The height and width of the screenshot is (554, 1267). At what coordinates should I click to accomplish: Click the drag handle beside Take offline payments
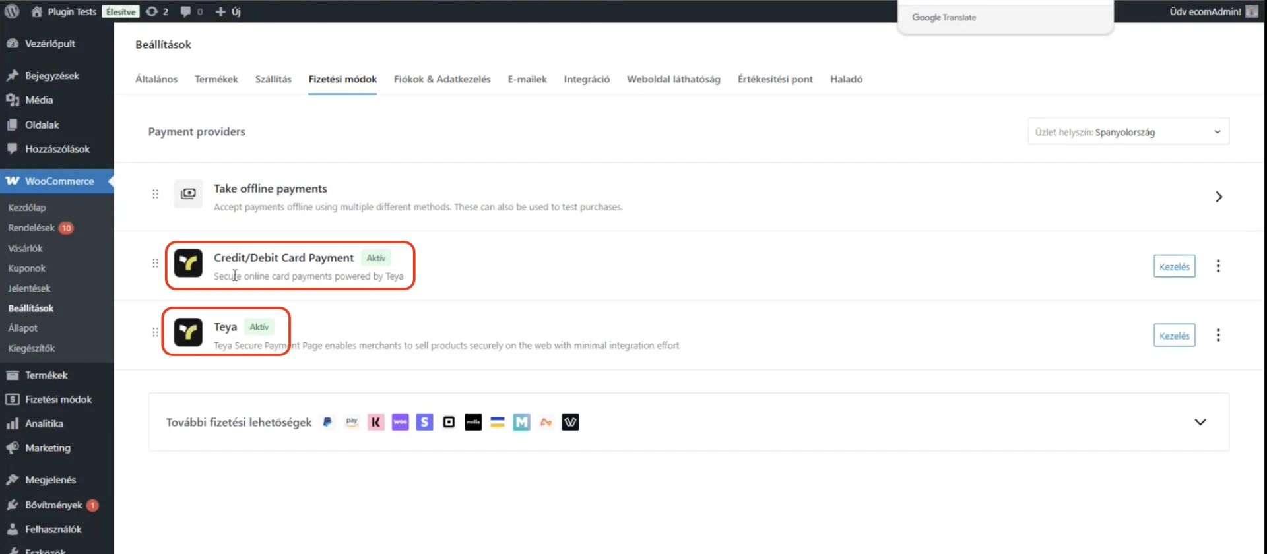(155, 194)
